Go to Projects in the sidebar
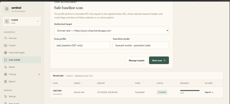230x104 pixels. click(22, 45)
